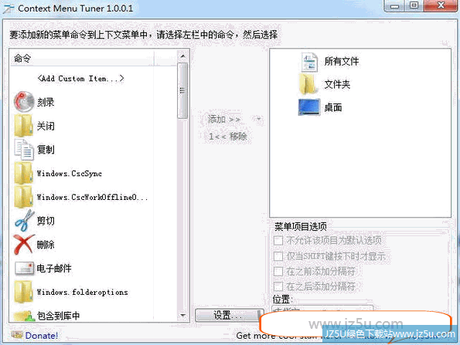This screenshot has height=345, width=460.
Task: Click folder icon for Windows.CscWorkOfflineO...
Action: pyautogui.click(x=23, y=197)
